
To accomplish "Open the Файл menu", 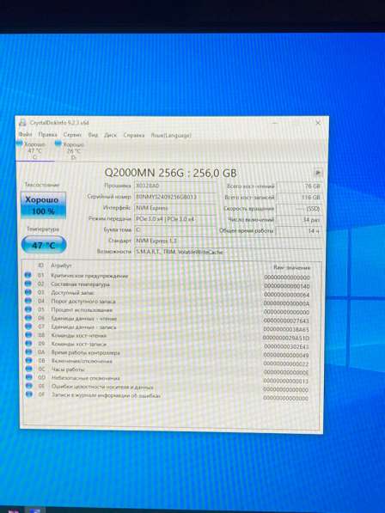I will (x=25, y=134).
